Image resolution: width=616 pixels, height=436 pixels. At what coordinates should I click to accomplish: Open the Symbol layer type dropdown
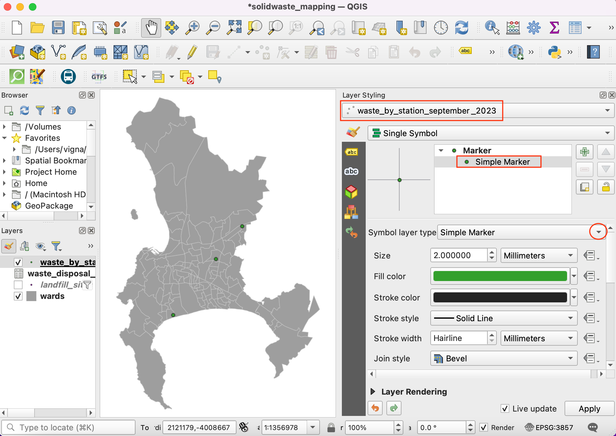point(598,232)
